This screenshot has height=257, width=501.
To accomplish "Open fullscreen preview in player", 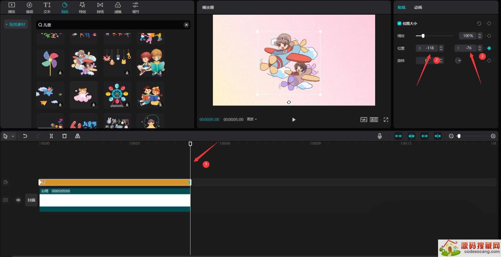I will 386,120.
